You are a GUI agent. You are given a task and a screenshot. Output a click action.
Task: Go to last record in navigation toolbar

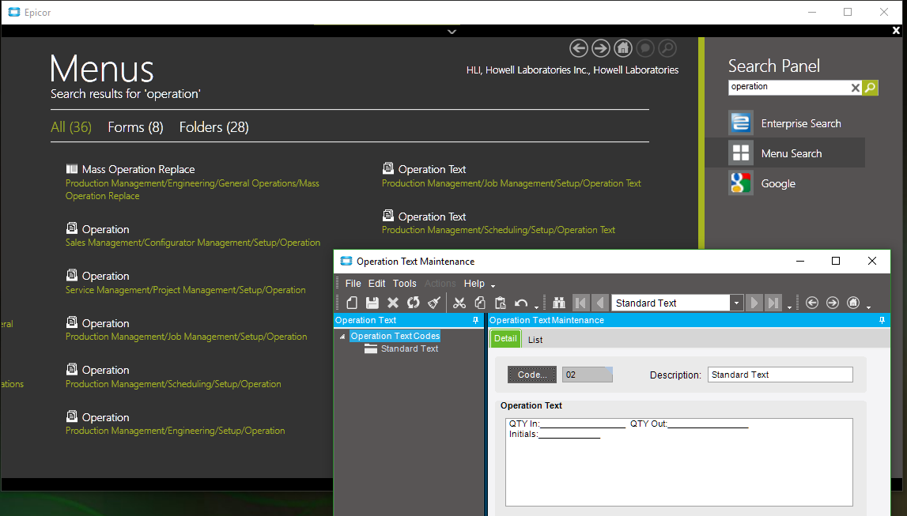[x=773, y=303]
